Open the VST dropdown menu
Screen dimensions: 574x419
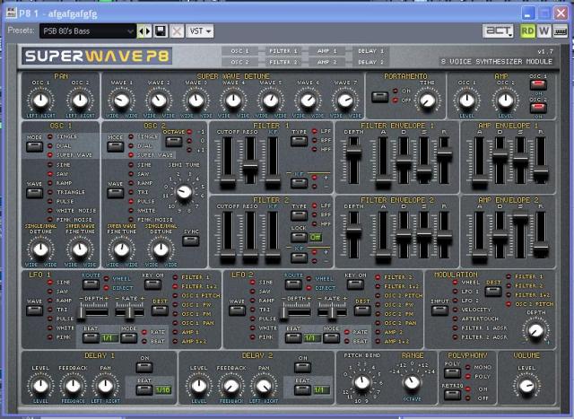pyautogui.click(x=200, y=31)
